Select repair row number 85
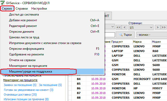 coord(79,84)
